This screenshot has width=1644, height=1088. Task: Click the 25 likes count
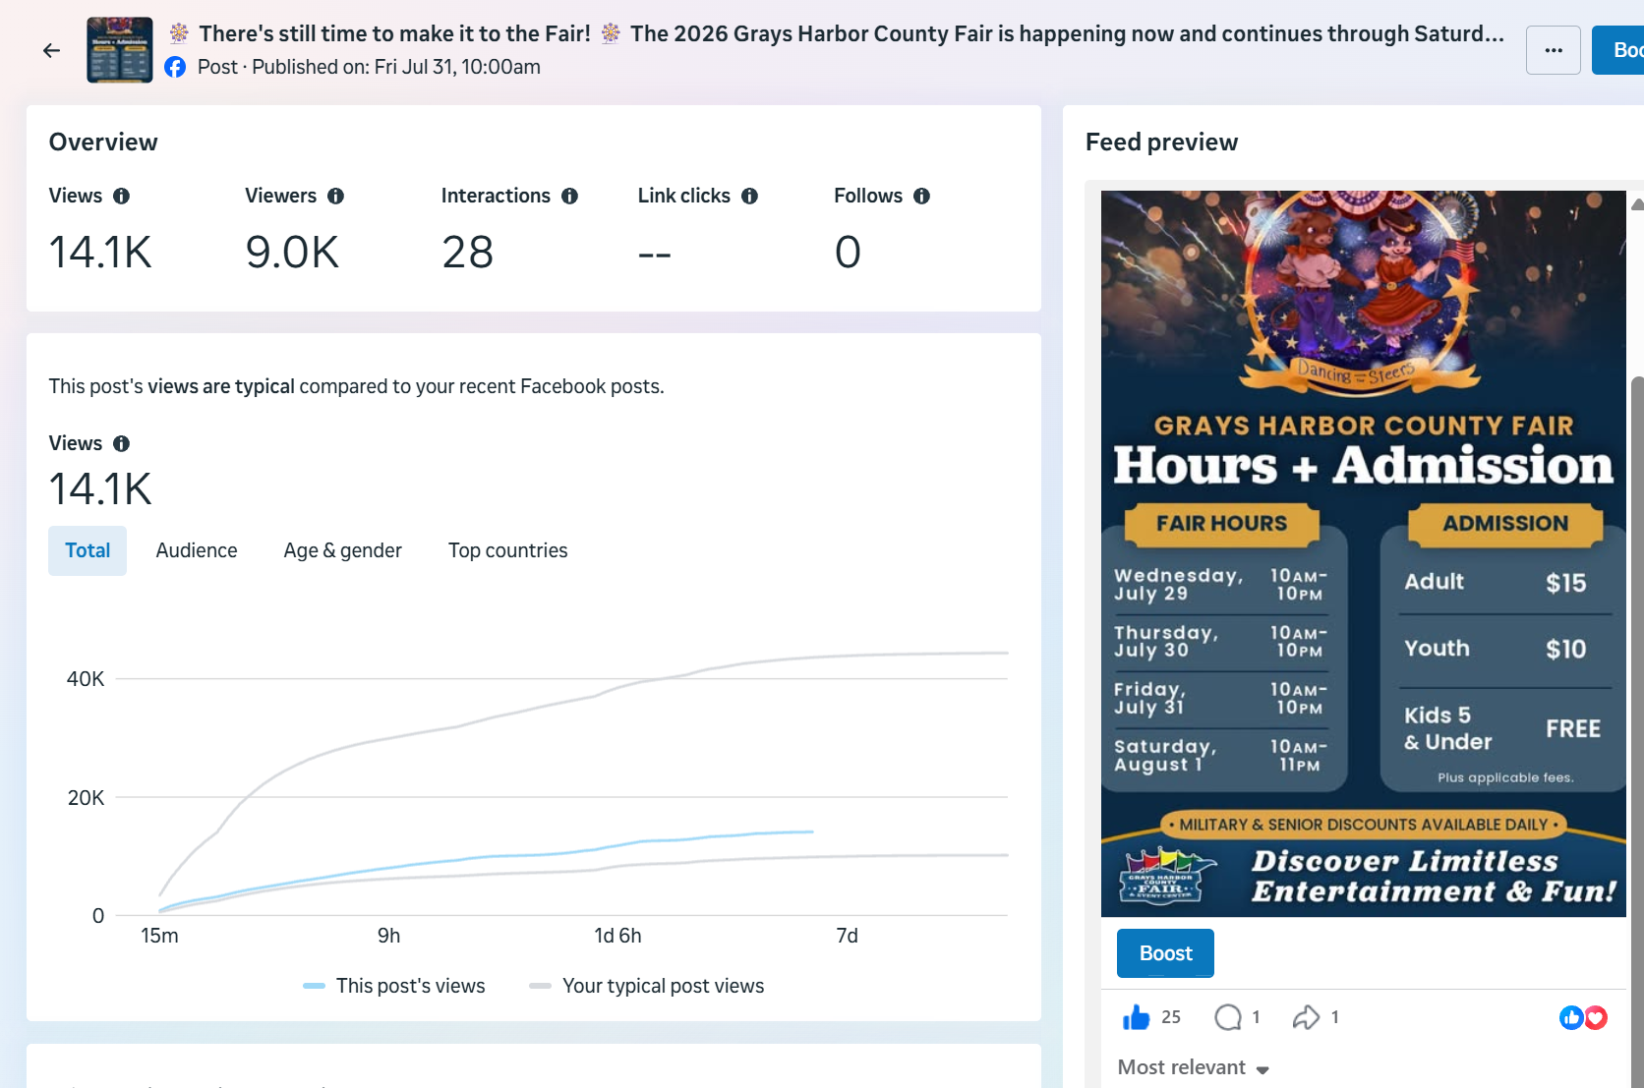1171,1017
